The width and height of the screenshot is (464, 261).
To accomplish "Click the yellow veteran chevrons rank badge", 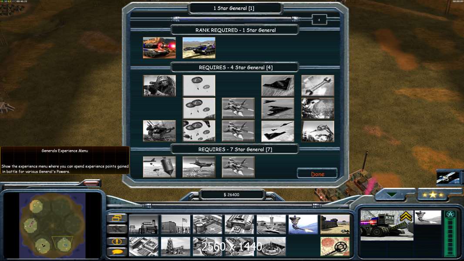I will coord(406,217).
